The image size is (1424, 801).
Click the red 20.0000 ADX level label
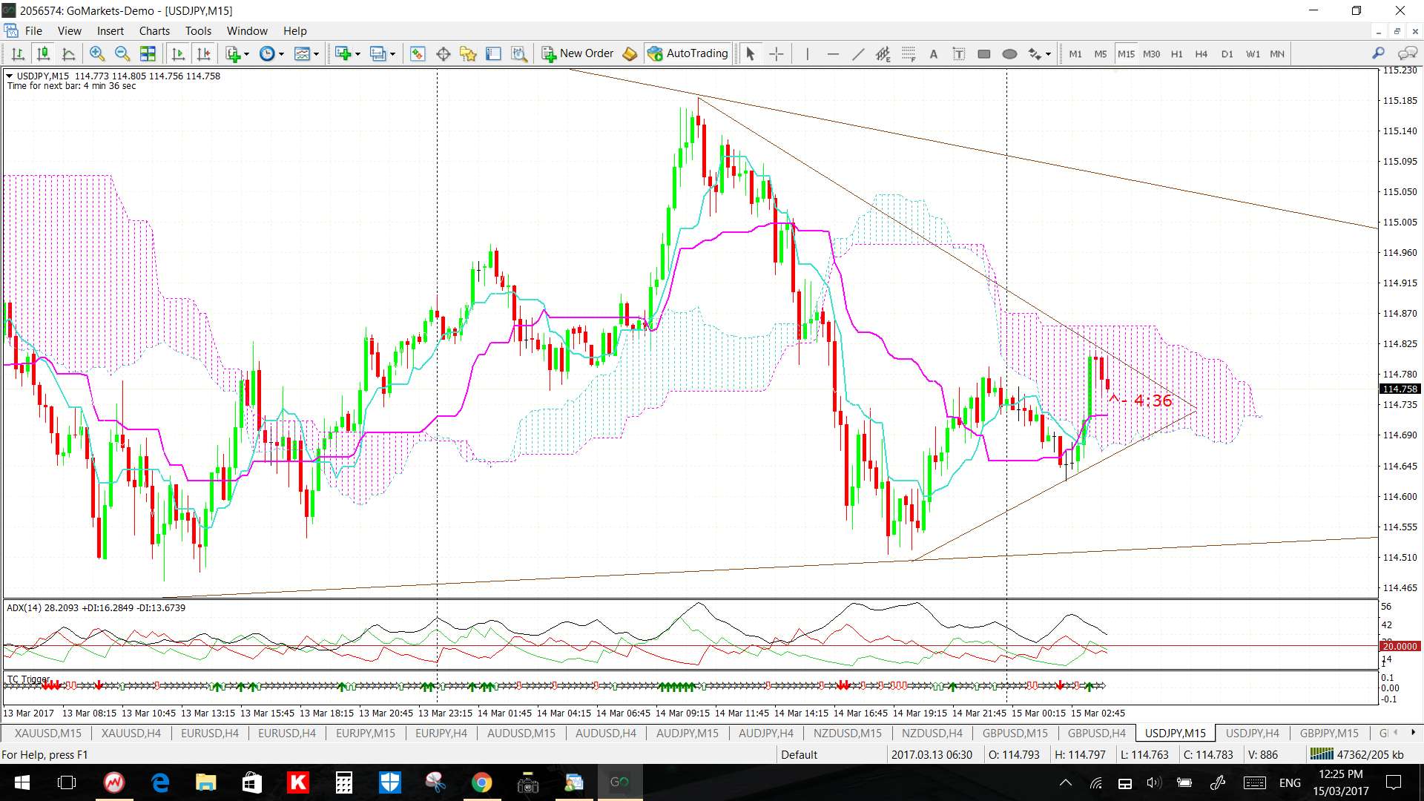point(1399,646)
